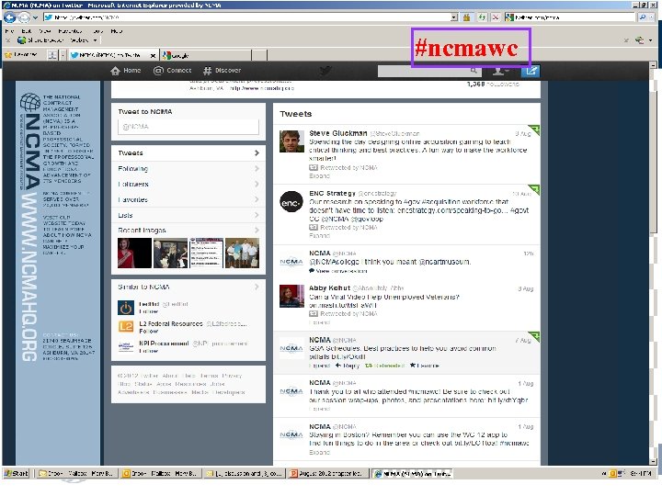This screenshot has width=662, height=496.
Task: Open the PowerPoint August chapter taskbar item
Action: pyautogui.click(x=327, y=474)
